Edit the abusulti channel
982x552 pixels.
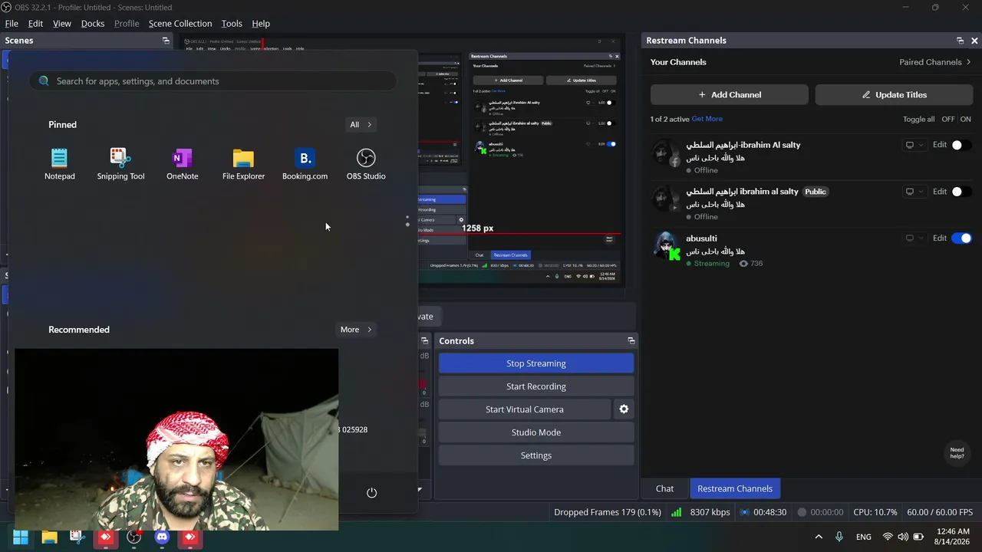coord(940,238)
